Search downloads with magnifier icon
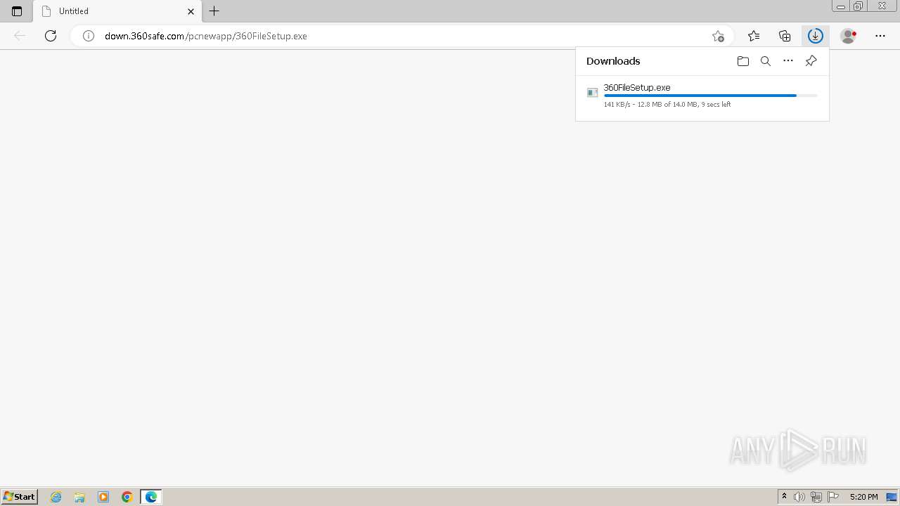Image resolution: width=900 pixels, height=506 pixels. coord(766,61)
